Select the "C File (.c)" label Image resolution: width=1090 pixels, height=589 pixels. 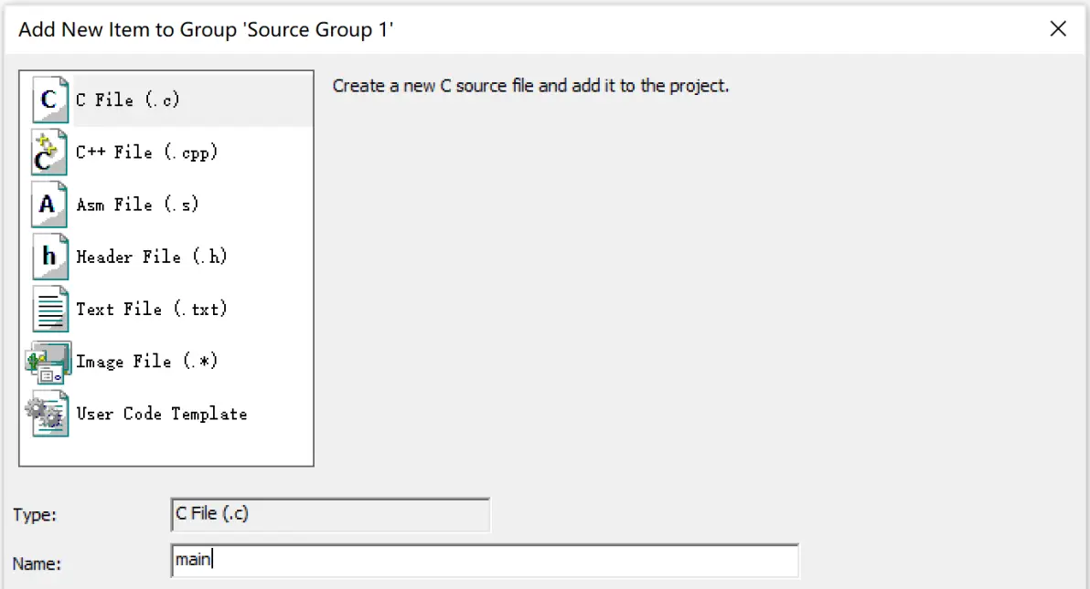pyautogui.click(x=127, y=100)
